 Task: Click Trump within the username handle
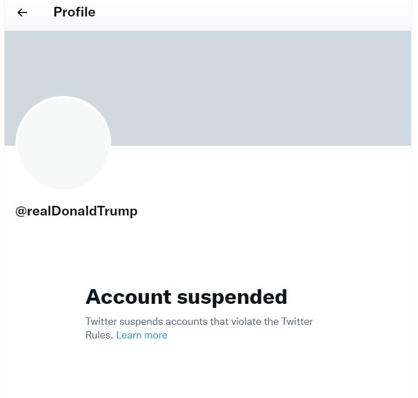[x=117, y=211]
